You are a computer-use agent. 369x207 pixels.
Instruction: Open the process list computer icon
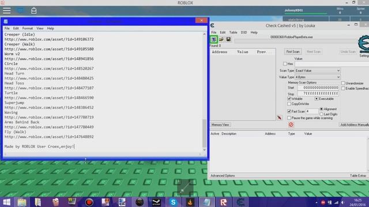pos(214,39)
